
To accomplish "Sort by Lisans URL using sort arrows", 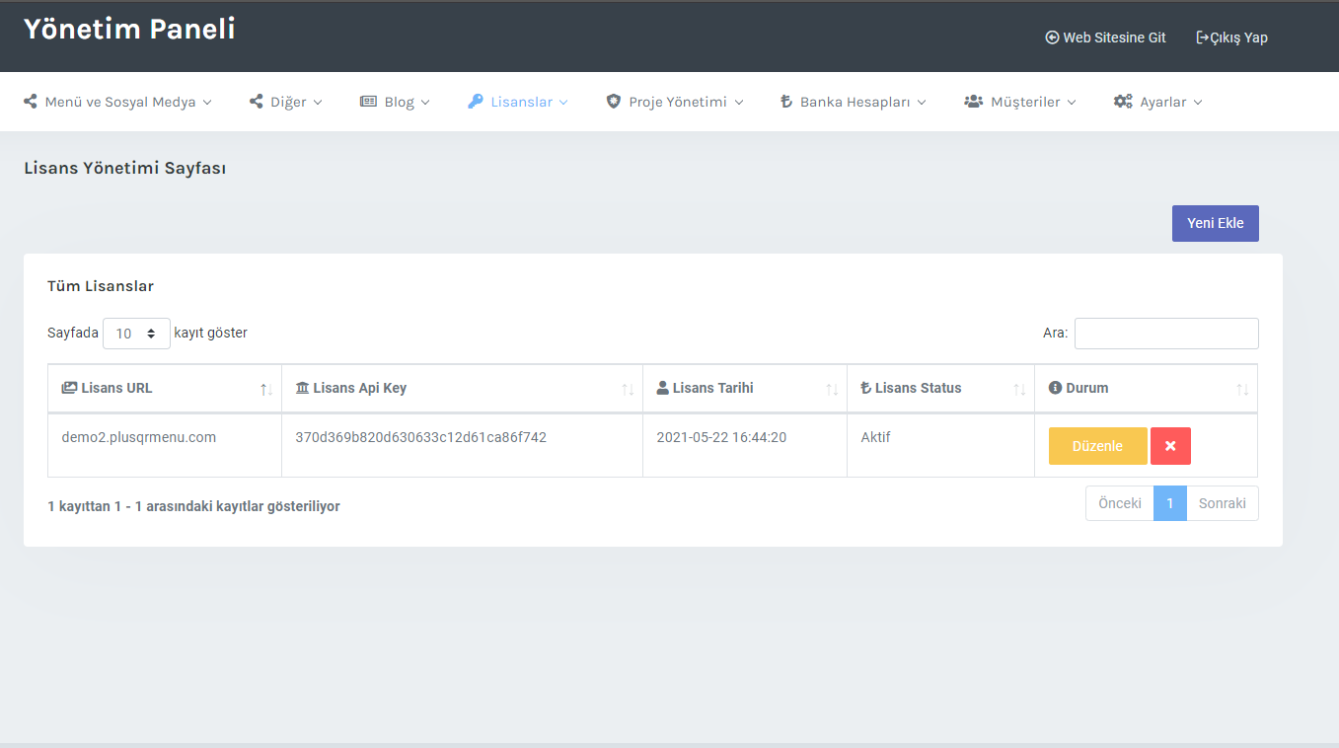I will [266, 390].
